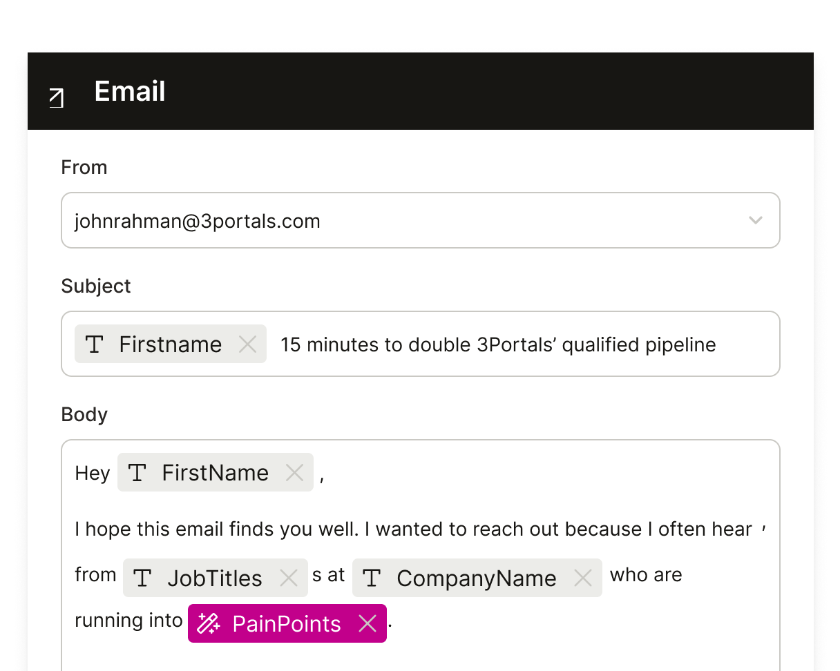Open the From address dropdown

[756, 220]
